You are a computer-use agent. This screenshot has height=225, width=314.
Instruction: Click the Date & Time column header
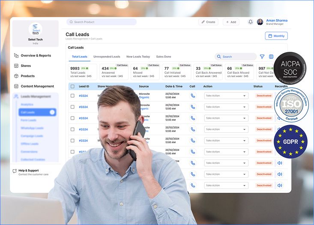(x=174, y=86)
